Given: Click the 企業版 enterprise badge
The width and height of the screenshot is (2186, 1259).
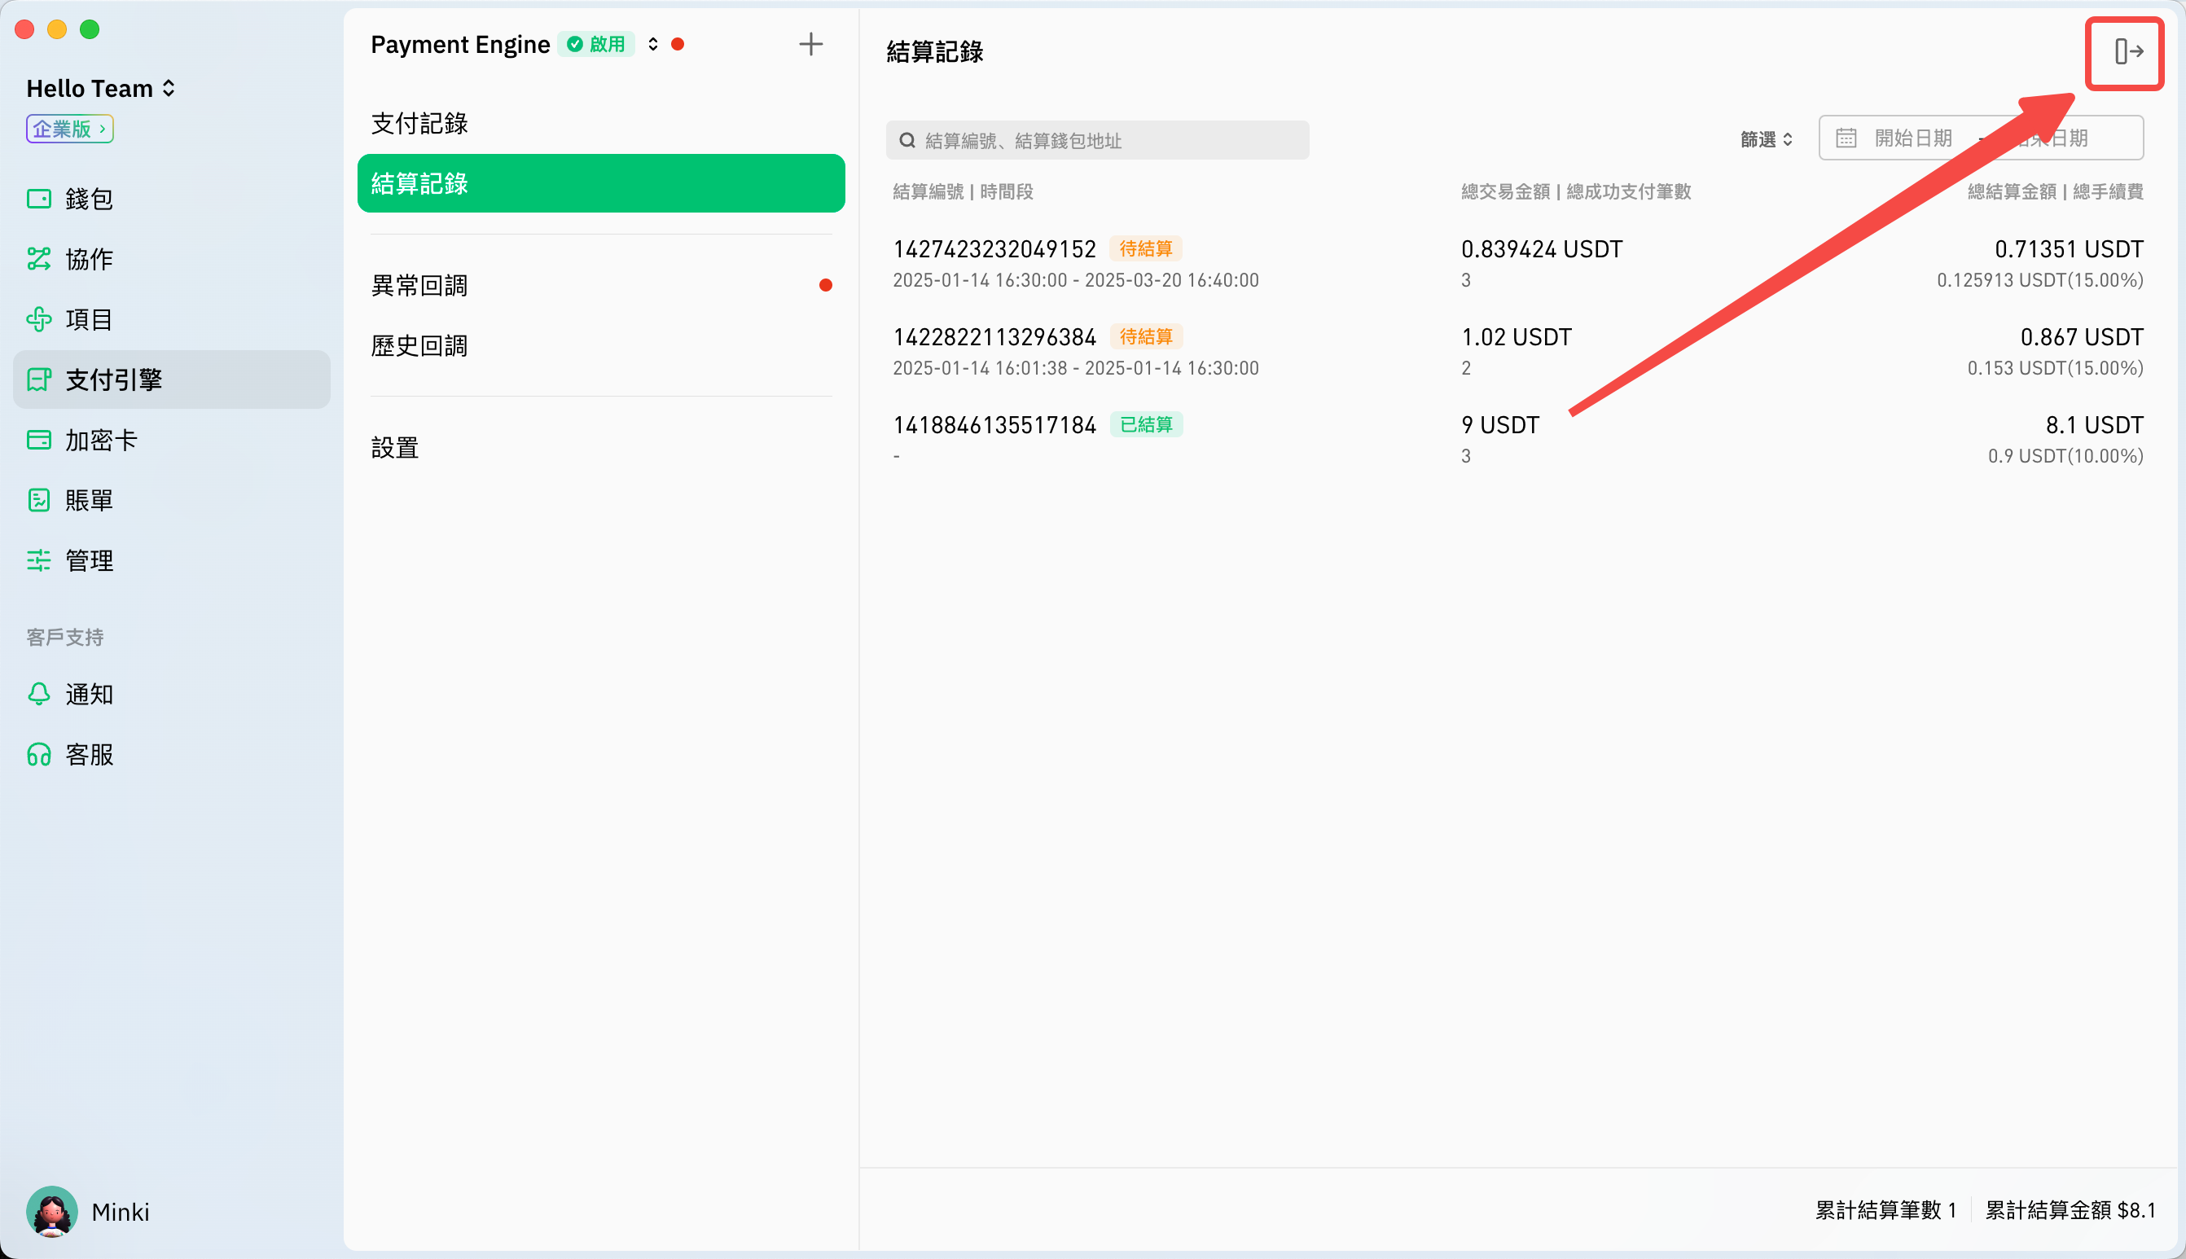Looking at the screenshot, I should pyautogui.click(x=69, y=129).
